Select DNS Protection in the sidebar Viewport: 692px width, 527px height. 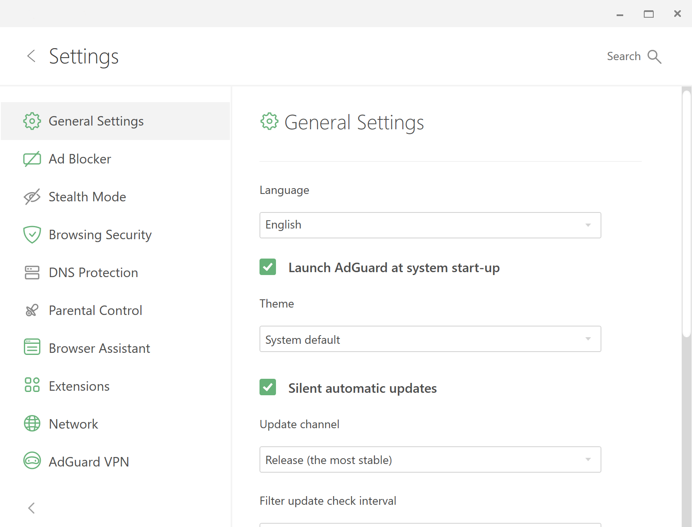(115, 273)
